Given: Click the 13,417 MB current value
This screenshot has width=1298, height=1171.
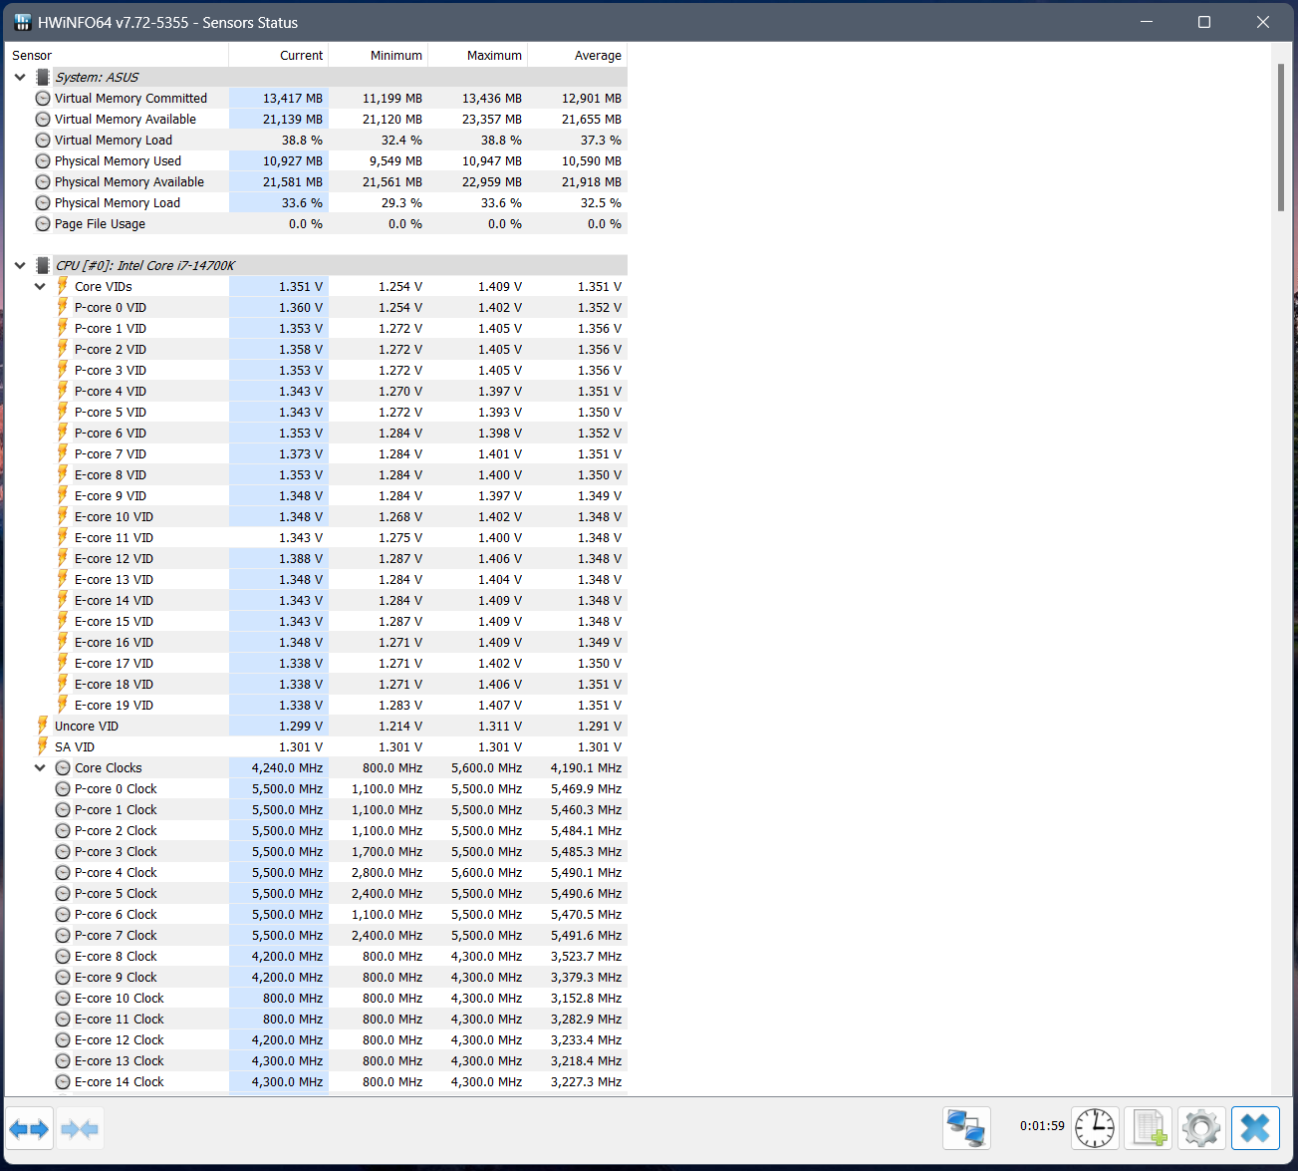Looking at the screenshot, I should pos(293,98).
